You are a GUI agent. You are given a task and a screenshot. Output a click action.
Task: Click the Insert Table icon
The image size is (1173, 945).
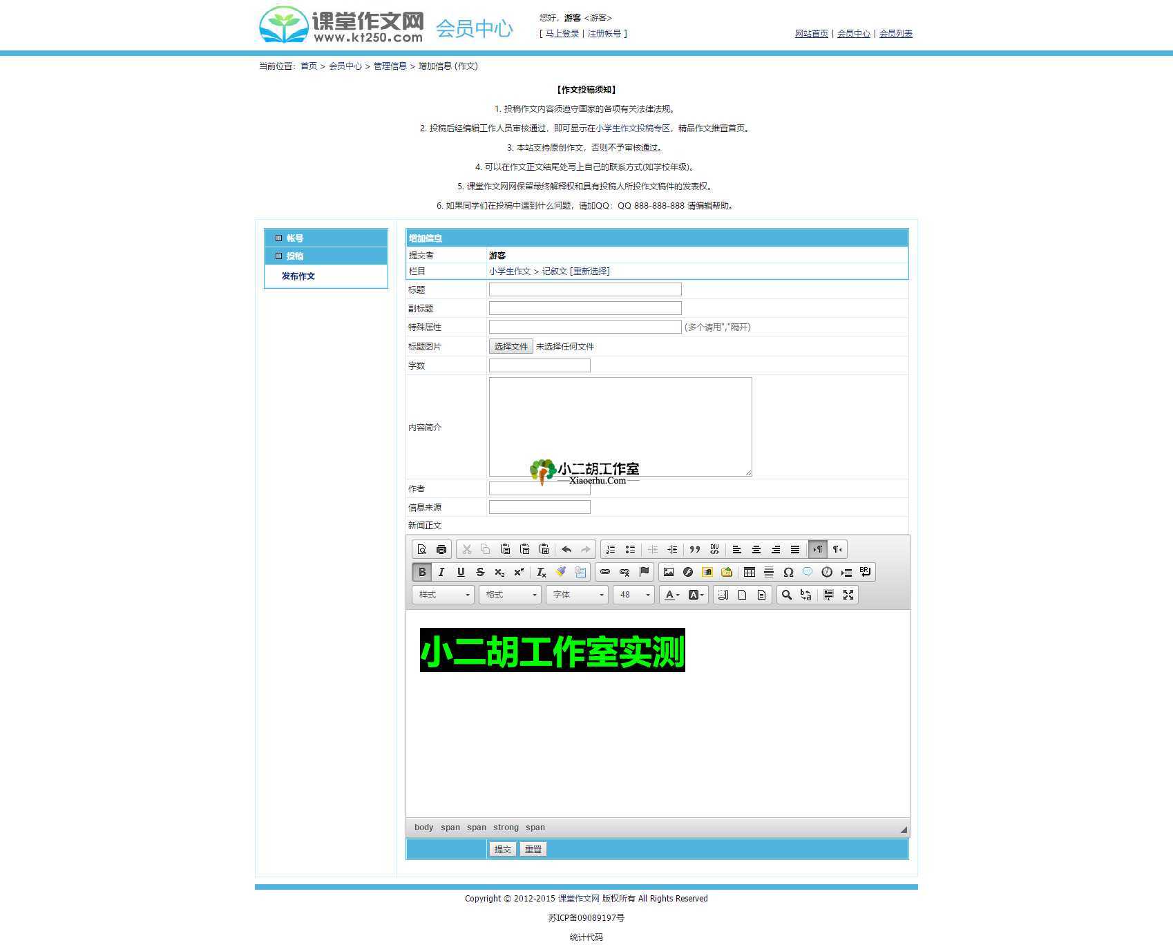click(x=750, y=573)
